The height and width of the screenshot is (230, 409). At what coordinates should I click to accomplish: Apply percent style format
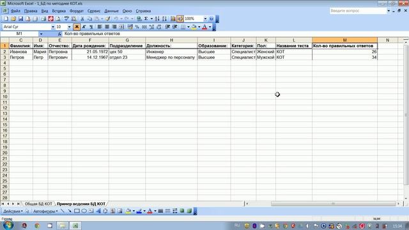point(137,27)
